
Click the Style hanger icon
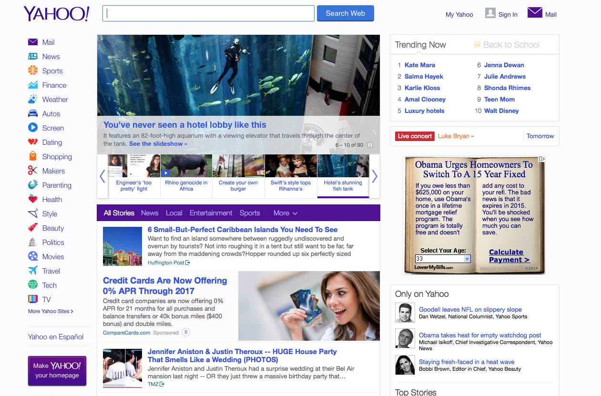pyautogui.click(x=33, y=213)
